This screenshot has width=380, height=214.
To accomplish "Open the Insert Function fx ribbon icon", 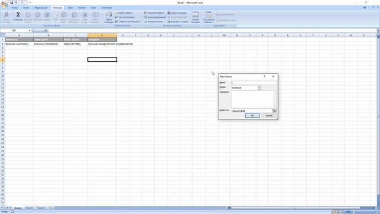I will tap(6, 17).
